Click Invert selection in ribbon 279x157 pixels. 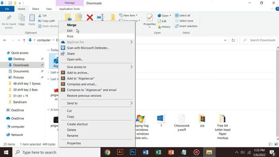pyautogui.click(x=186, y=26)
